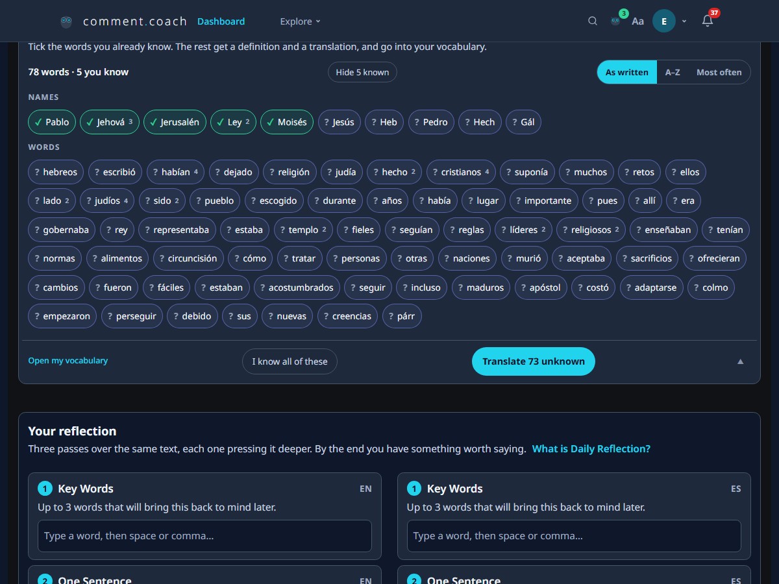Image resolution: width=779 pixels, height=584 pixels.
Task: Open the notifications bell
Action: click(708, 21)
